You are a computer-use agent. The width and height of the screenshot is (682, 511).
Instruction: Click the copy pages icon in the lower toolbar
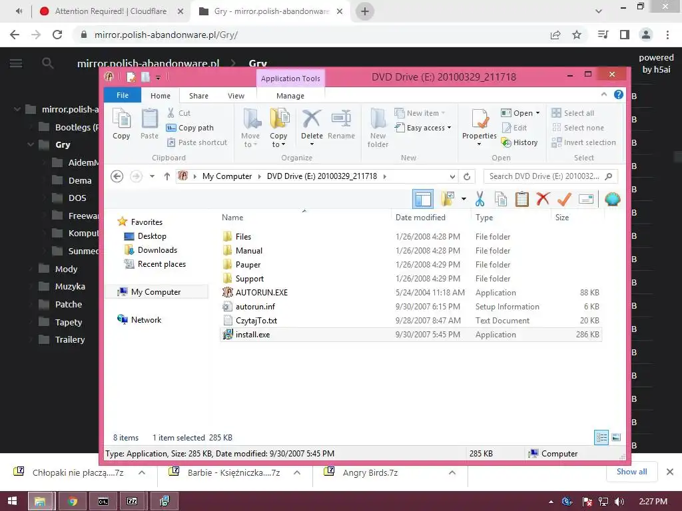point(501,199)
